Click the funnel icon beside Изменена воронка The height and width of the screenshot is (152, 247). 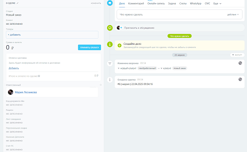tap(110, 64)
